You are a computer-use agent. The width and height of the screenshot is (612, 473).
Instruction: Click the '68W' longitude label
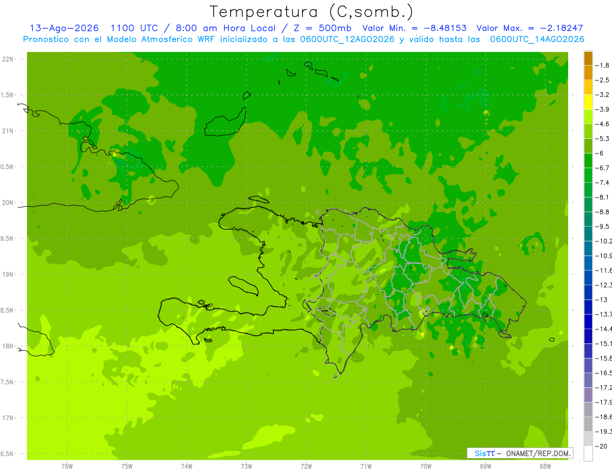pyautogui.click(x=545, y=466)
